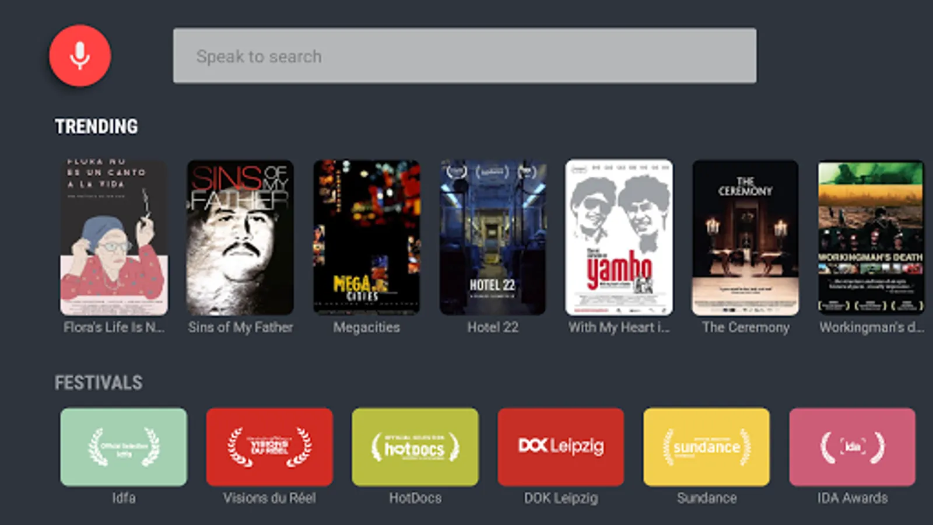Image resolution: width=933 pixels, height=525 pixels.
Task: Click the 'Workingman's d...' title text
Action: pyautogui.click(x=872, y=327)
